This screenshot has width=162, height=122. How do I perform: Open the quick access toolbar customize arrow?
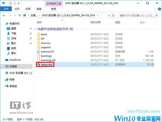[x=19, y=4]
